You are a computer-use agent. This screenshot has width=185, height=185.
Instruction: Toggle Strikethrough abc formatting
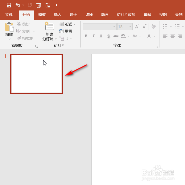116,36
